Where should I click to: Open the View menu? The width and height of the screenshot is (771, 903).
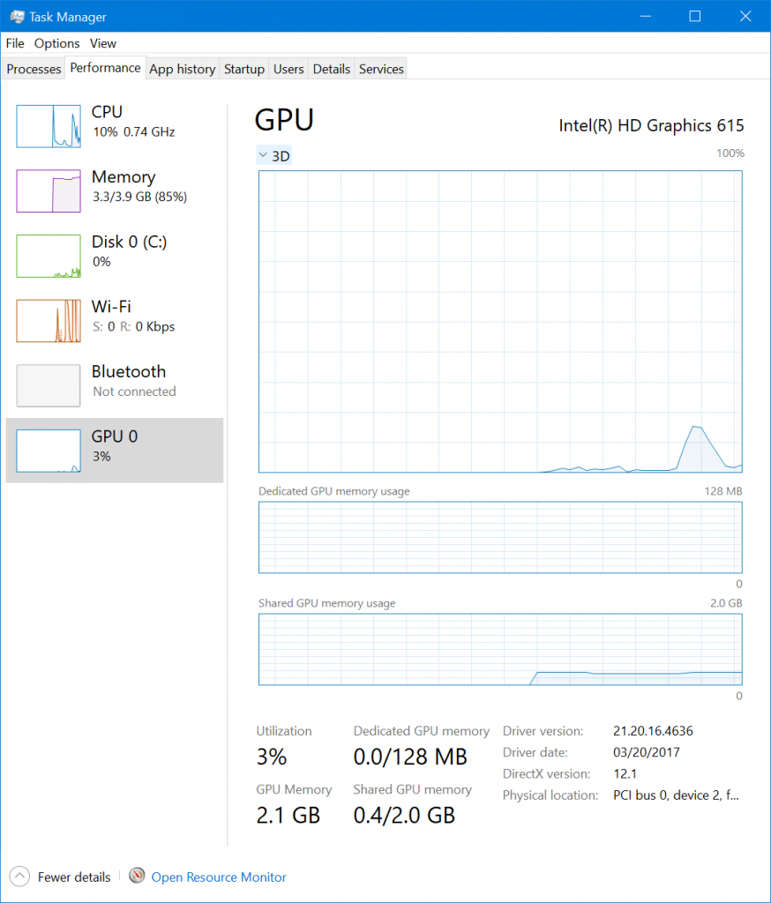pos(103,43)
